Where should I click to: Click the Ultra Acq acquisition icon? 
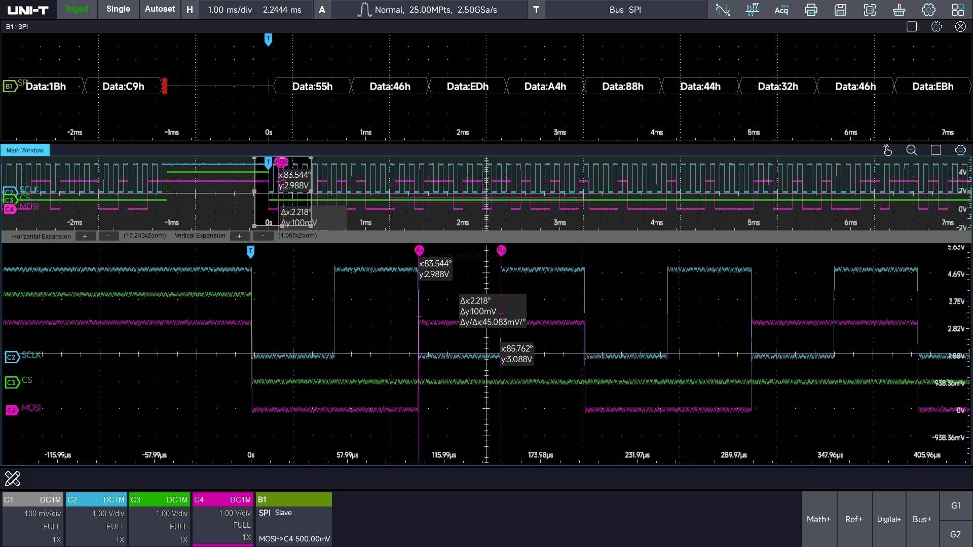tap(781, 10)
